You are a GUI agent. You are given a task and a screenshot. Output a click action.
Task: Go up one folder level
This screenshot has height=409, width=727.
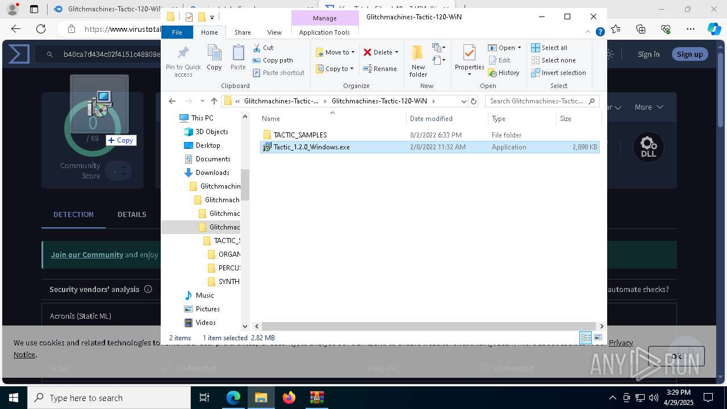pos(214,101)
